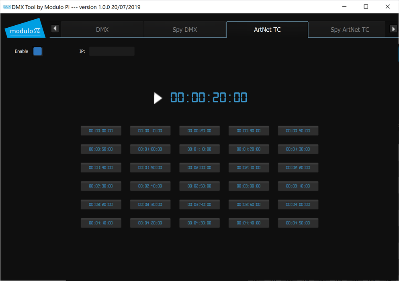The width and height of the screenshot is (399, 281).
Task: Choose the 00:02:10:00 preset button
Action: pyautogui.click(x=249, y=167)
